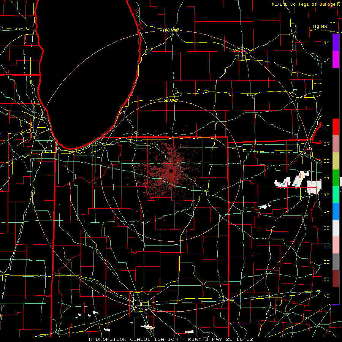Click the RA label beside the legend
This screenshot has height=342, width=342.
326,195
